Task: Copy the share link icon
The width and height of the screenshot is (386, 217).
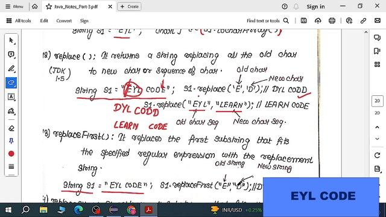Action: point(363,20)
